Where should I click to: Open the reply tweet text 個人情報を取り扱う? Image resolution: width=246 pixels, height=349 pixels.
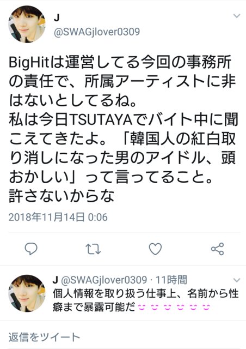tap(145, 300)
